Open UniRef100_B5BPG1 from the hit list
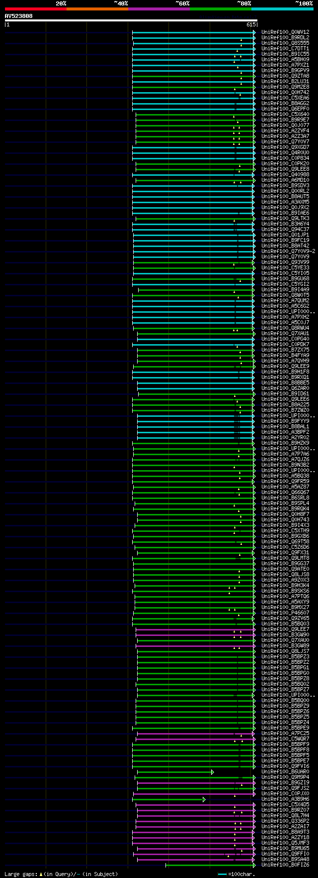The height and width of the screenshot is (878, 318). pyautogui.click(x=285, y=668)
